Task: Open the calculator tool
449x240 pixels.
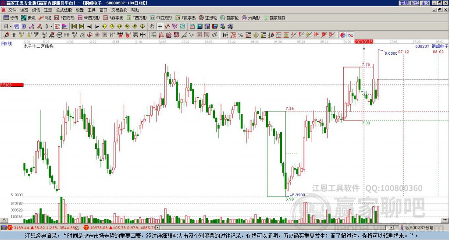Action: tap(200, 26)
